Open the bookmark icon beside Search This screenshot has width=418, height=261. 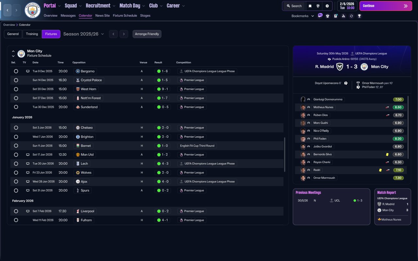[x=310, y=6]
